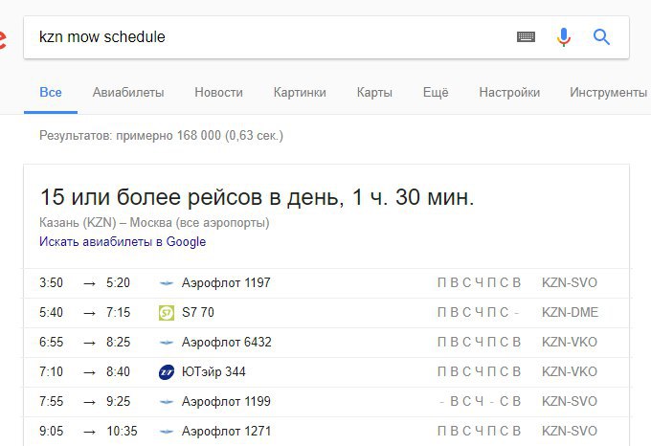Screen dimensions: 651x446
Task: Click route 'KZN-SVO' for Аэрофлот 1271
Action: click(x=570, y=431)
